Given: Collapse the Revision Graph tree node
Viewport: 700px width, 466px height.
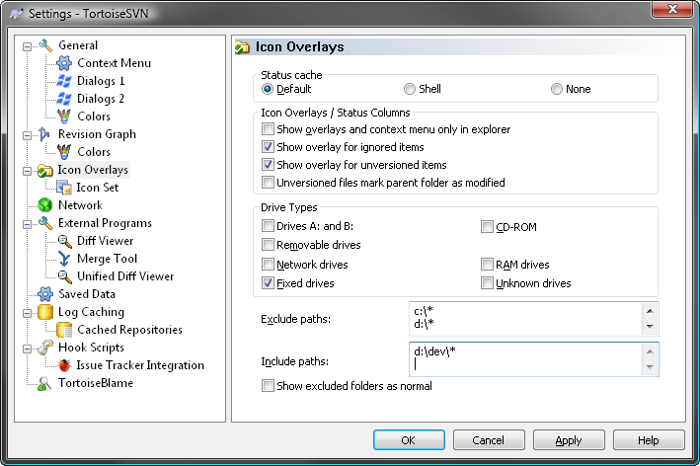Looking at the screenshot, I should click(28, 135).
